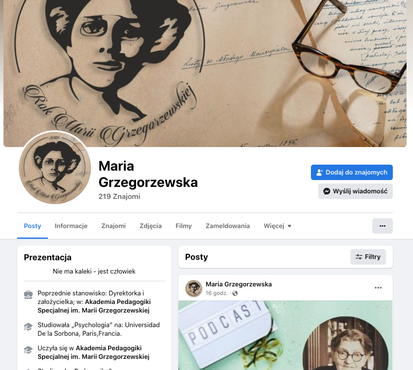Switch to the Informacje tab
The image size is (413, 370).
[71, 226]
